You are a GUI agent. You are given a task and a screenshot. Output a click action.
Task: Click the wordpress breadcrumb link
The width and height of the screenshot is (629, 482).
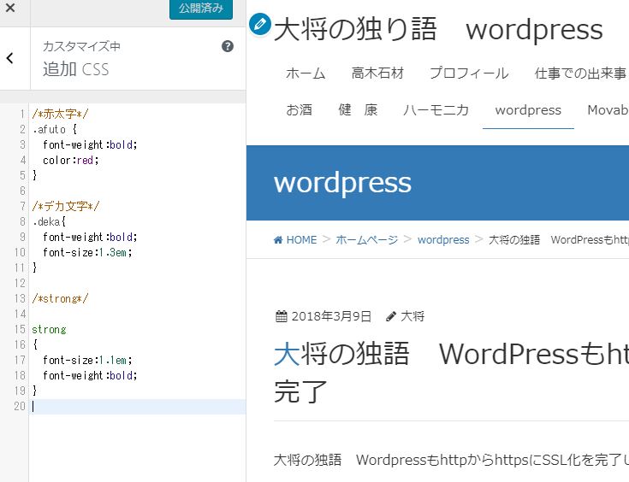pos(443,240)
